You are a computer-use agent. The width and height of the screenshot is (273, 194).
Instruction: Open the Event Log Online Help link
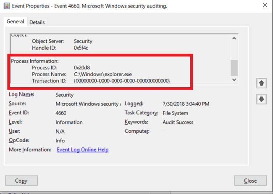(82, 149)
